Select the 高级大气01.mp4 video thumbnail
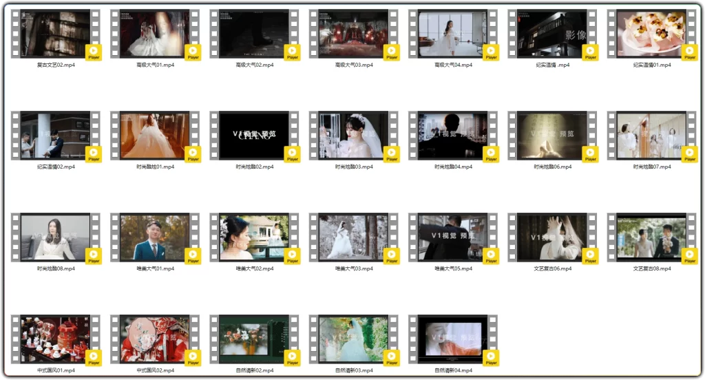The width and height of the screenshot is (705, 380). (155, 34)
